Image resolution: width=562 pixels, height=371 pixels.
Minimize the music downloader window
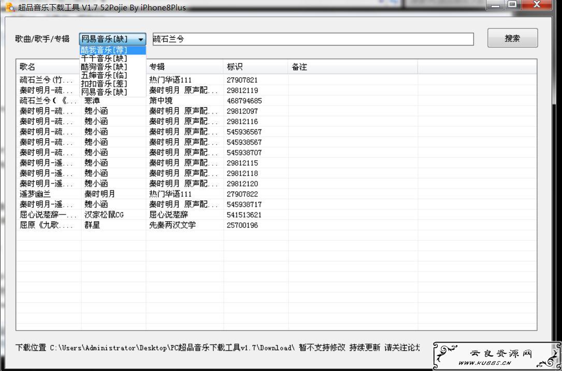[495, 5]
